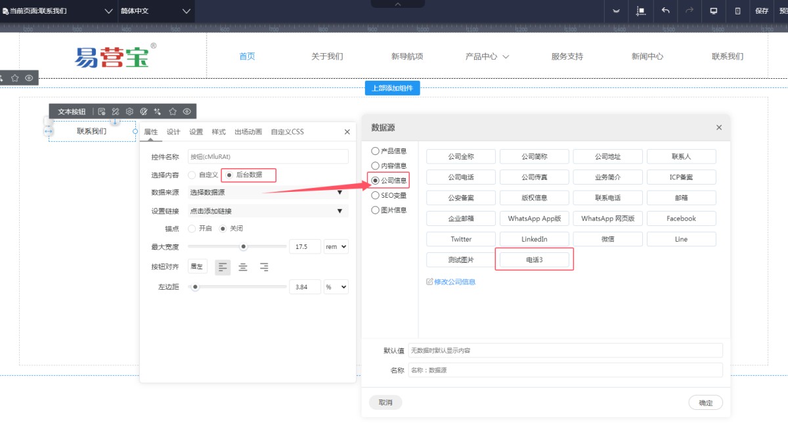Select right alignment icon for 按钮对齐
Screen dimensions: 788x427
point(264,267)
